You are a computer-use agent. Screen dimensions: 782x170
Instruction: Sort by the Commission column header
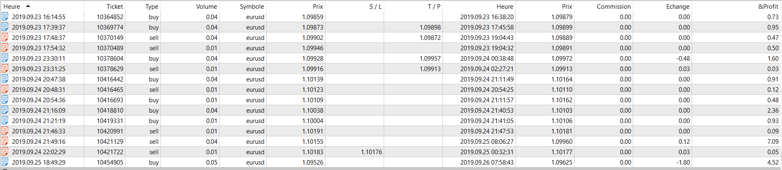[613, 6]
